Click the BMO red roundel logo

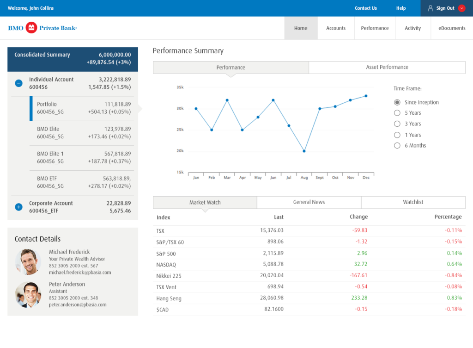coord(31,28)
